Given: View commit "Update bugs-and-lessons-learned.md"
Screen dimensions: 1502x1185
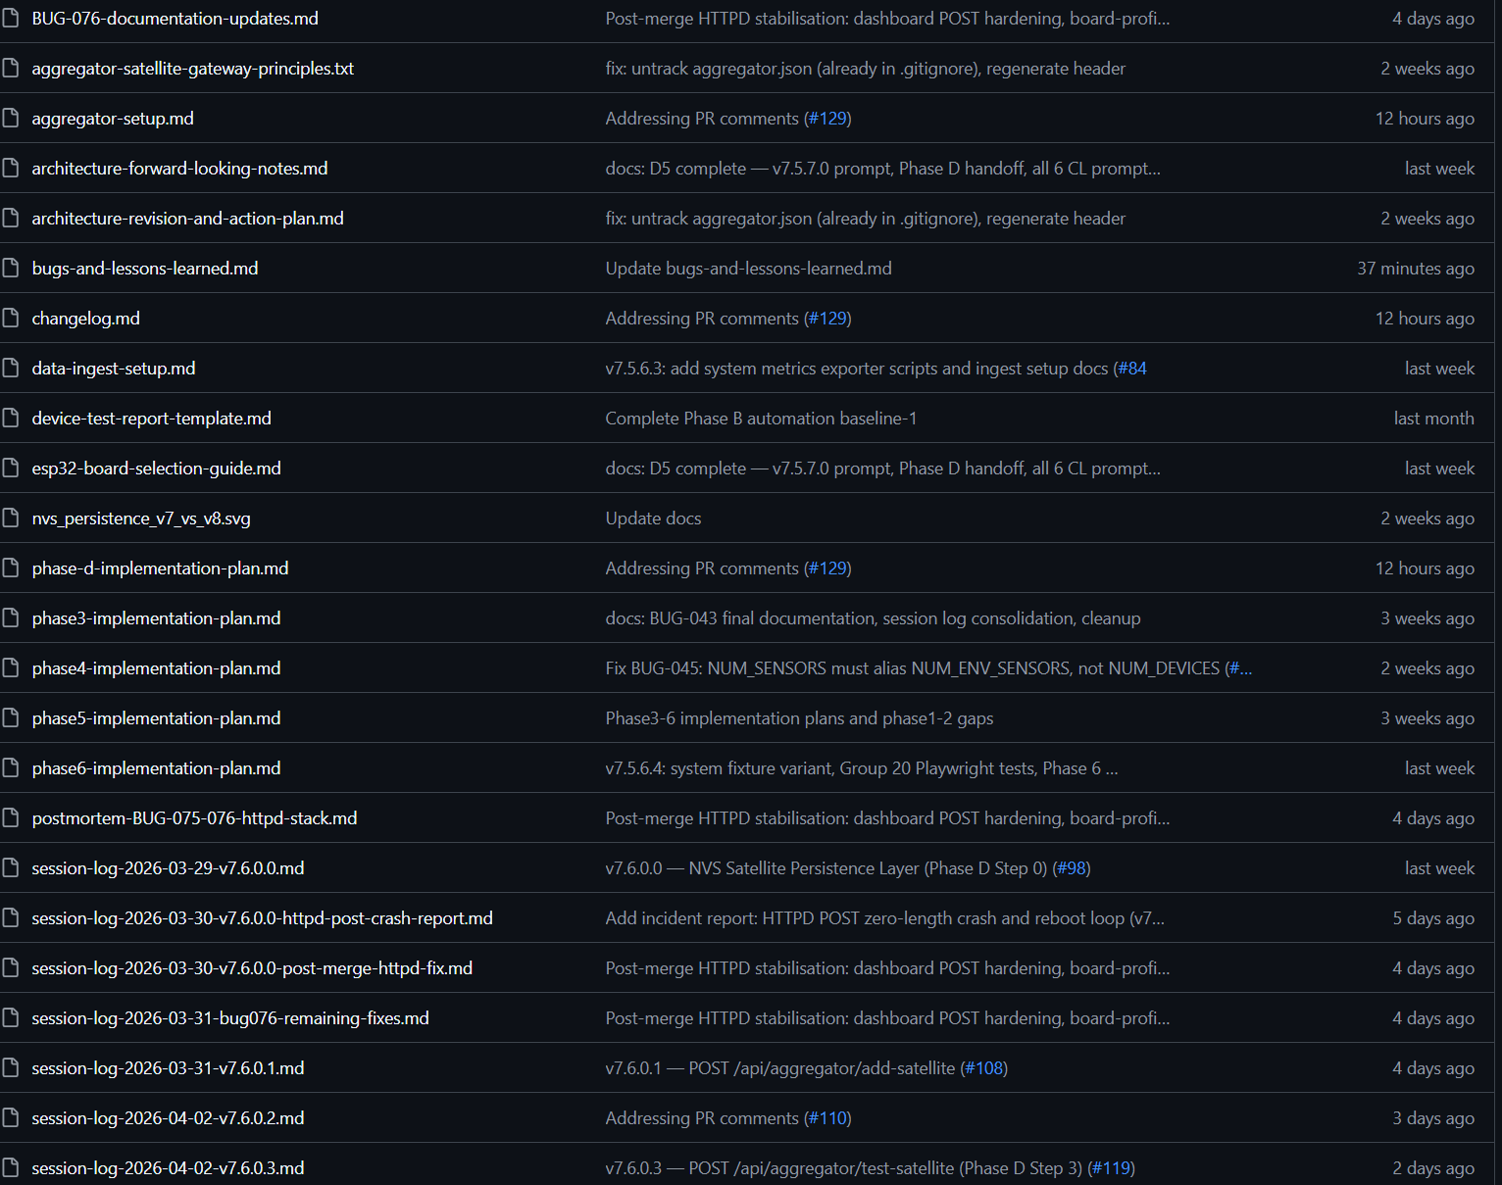Looking at the screenshot, I should (748, 269).
